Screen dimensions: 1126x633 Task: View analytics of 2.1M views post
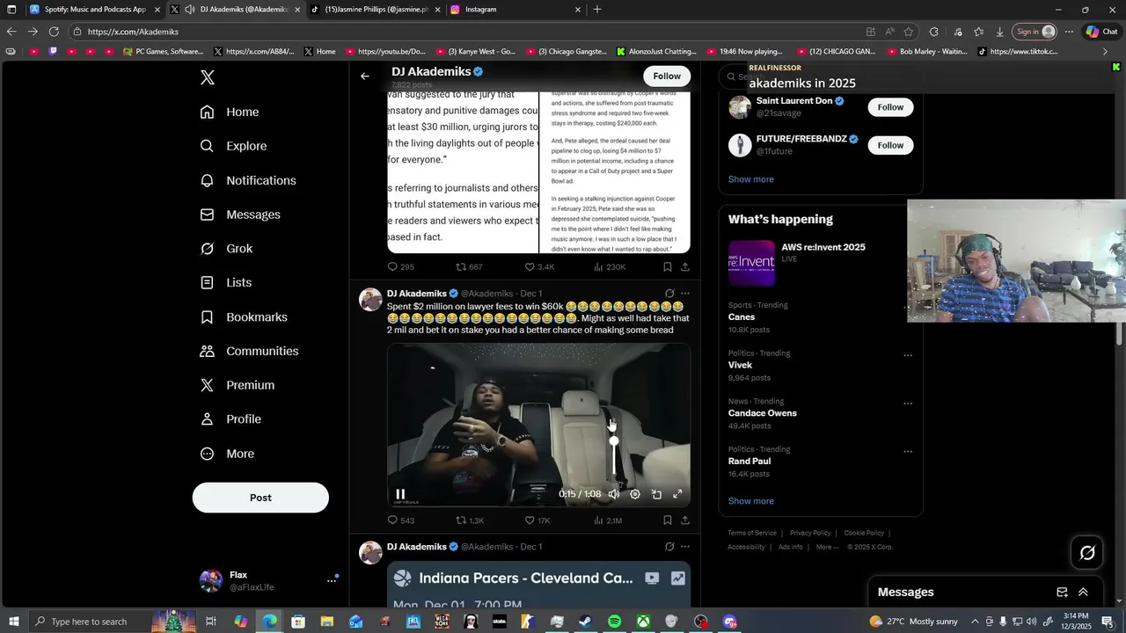click(x=608, y=520)
